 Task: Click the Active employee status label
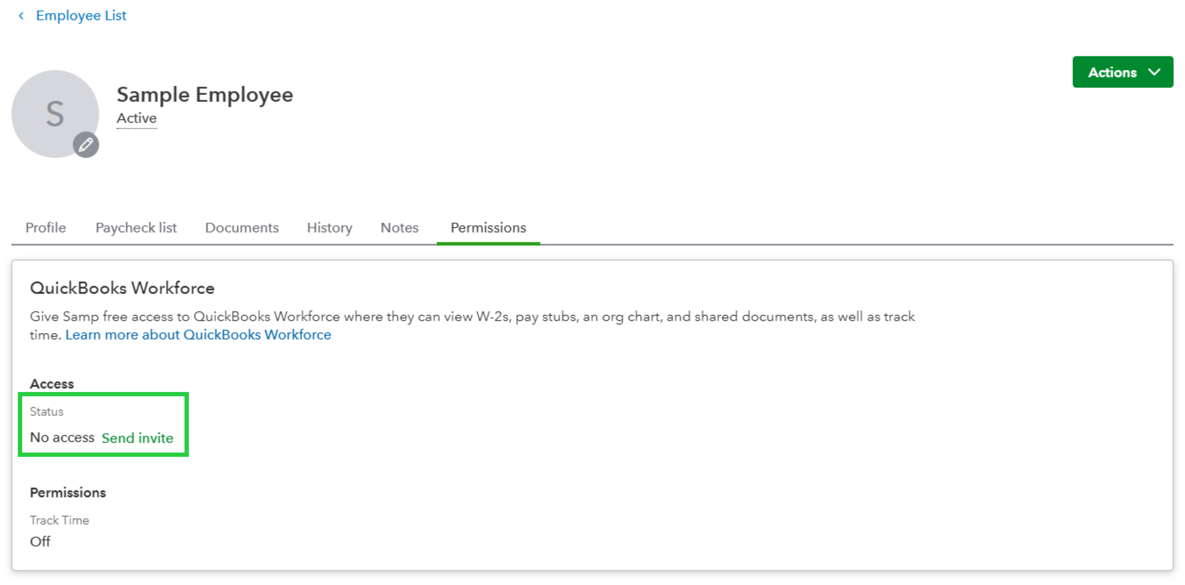137,119
